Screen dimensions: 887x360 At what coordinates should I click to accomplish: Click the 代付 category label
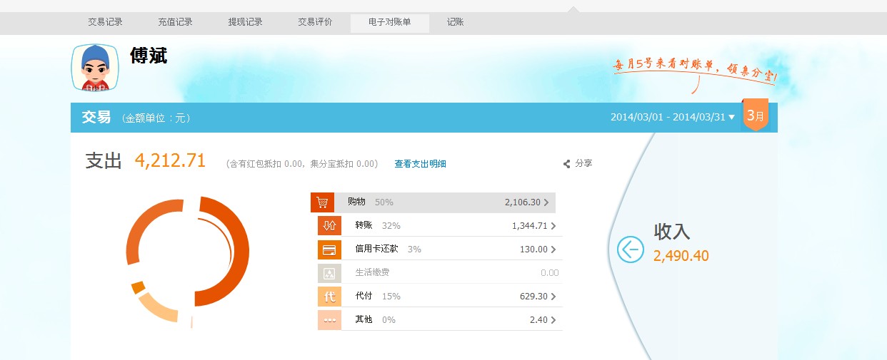point(364,297)
